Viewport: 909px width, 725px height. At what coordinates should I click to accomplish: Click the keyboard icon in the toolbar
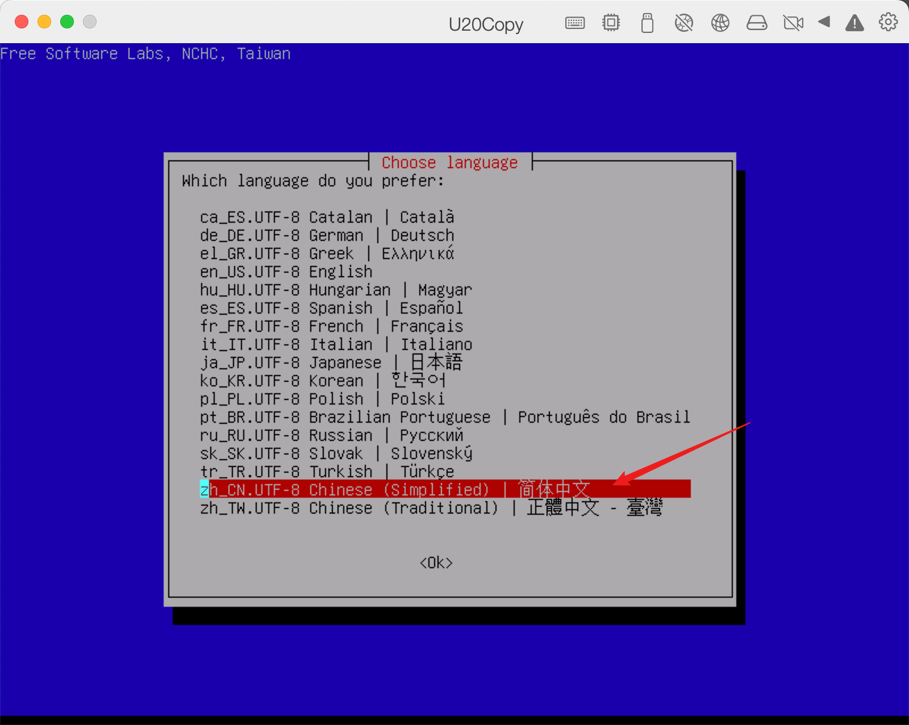[575, 23]
